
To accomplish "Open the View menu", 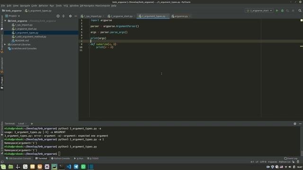I will tap(16, 6).
